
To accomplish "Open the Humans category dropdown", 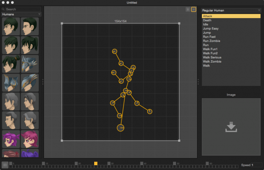I will (x=21, y=15).
